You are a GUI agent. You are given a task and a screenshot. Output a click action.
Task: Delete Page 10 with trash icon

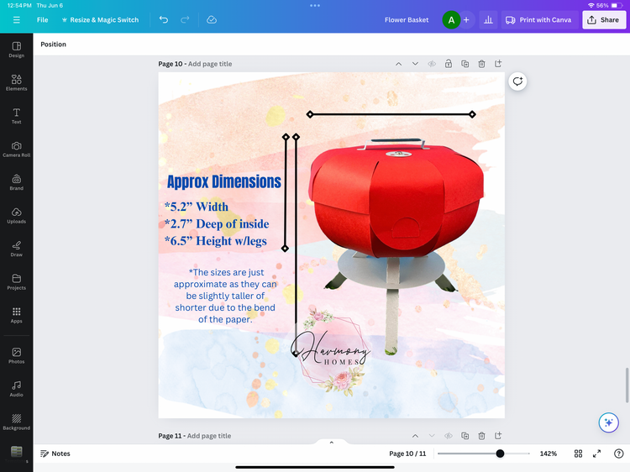click(x=481, y=64)
